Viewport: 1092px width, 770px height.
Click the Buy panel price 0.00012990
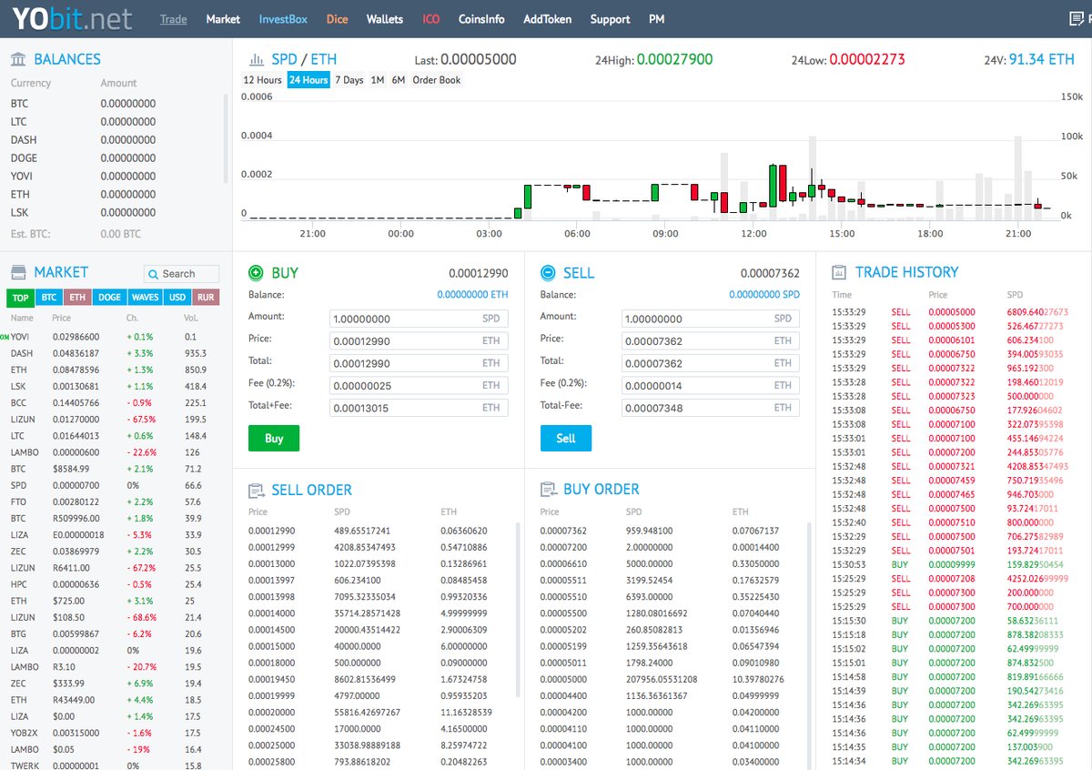tap(478, 273)
